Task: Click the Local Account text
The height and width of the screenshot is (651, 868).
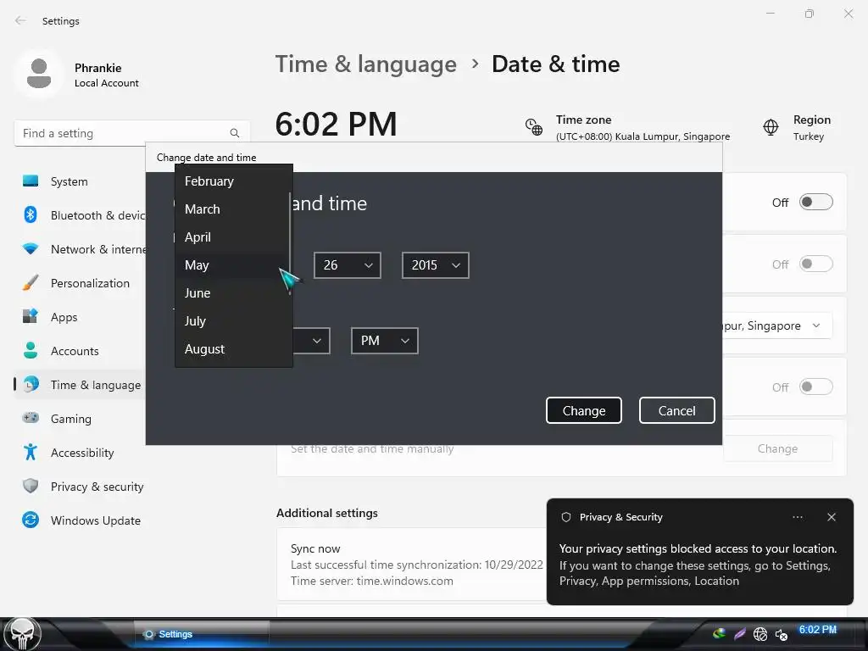Action: [107, 83]
